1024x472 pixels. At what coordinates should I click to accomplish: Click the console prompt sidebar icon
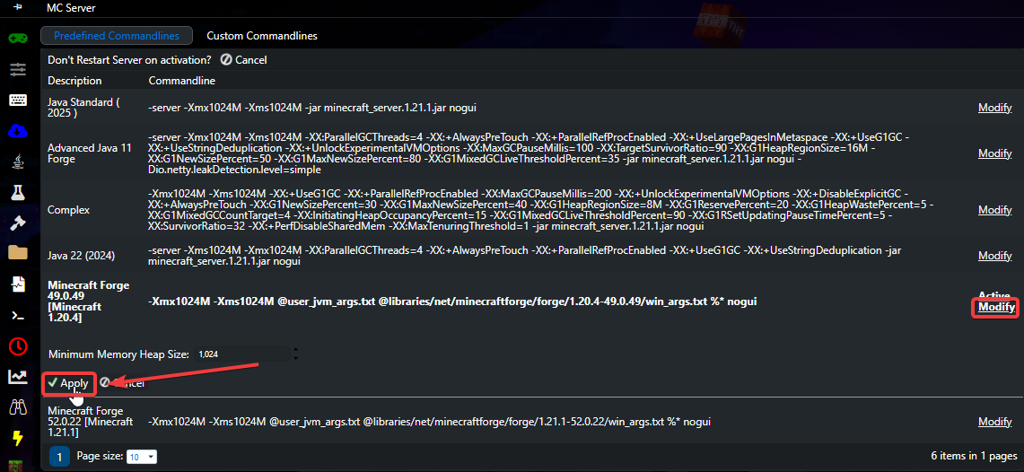coord(18,315)
